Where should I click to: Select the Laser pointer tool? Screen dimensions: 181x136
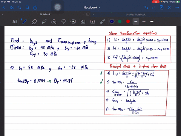click(x=103, y=22)
